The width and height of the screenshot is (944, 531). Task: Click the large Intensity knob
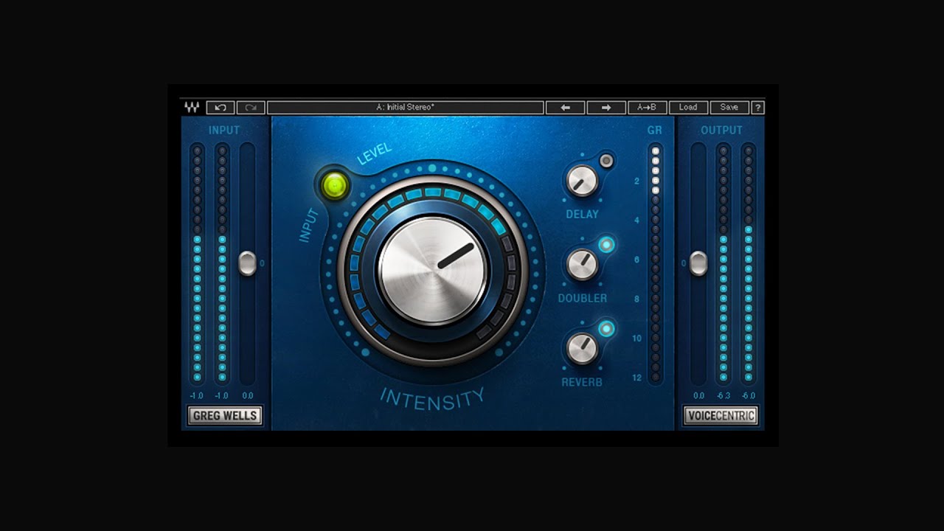432,271
